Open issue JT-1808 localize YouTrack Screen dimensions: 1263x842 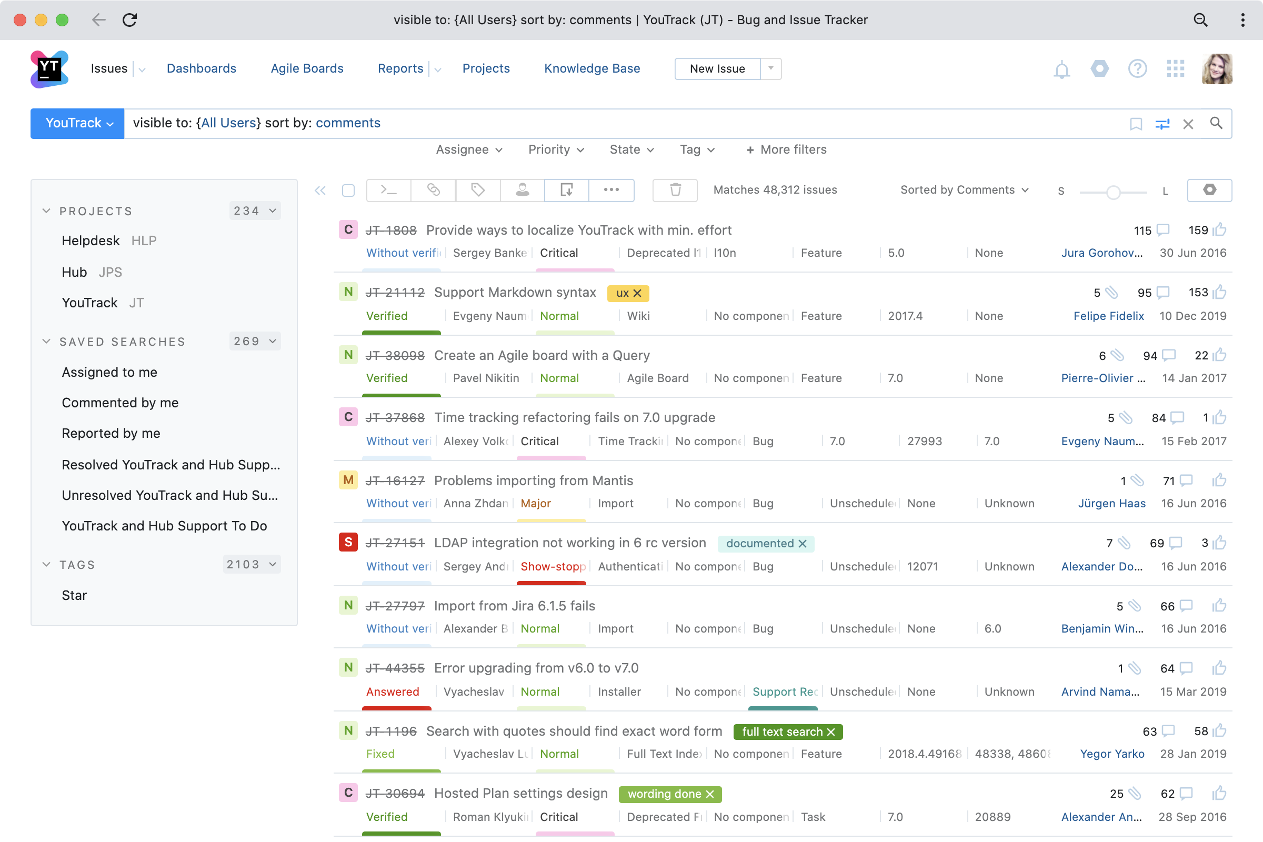579,230
